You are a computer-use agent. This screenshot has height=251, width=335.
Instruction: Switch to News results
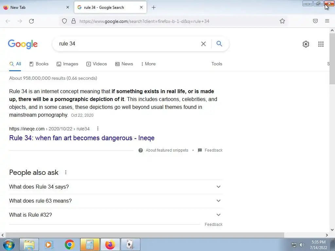[124, 64]
